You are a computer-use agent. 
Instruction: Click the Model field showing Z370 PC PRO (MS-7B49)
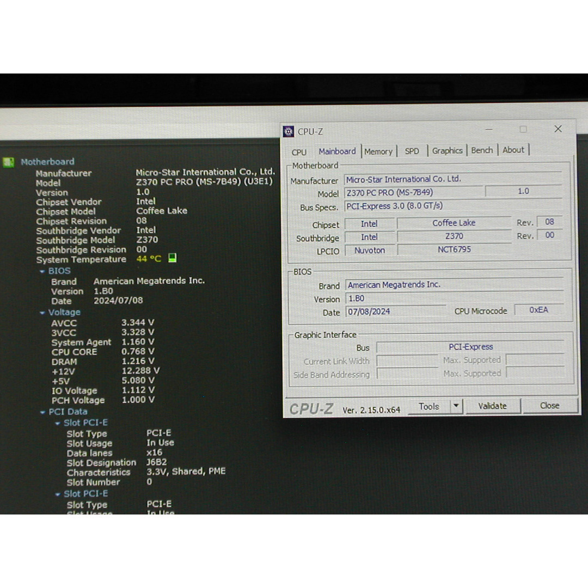(414, 193)
